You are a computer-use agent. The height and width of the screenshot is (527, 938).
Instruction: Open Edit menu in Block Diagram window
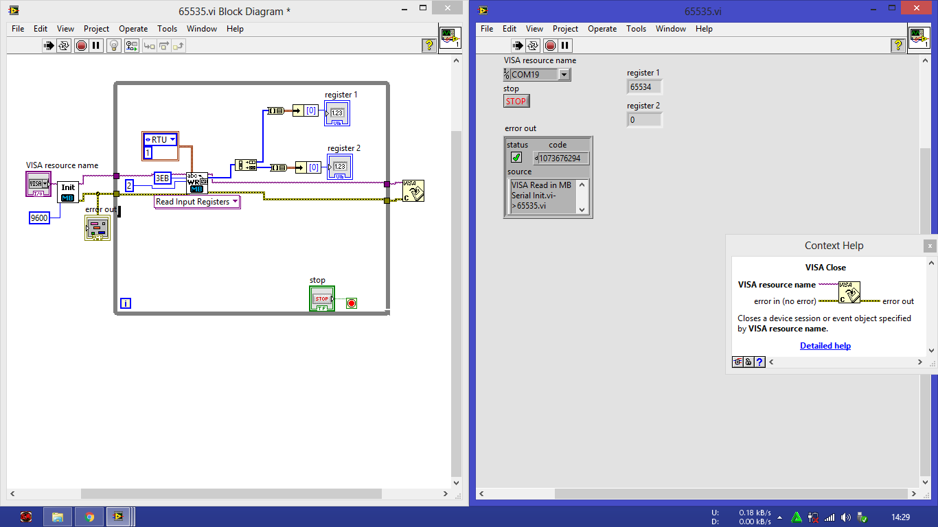41,29
